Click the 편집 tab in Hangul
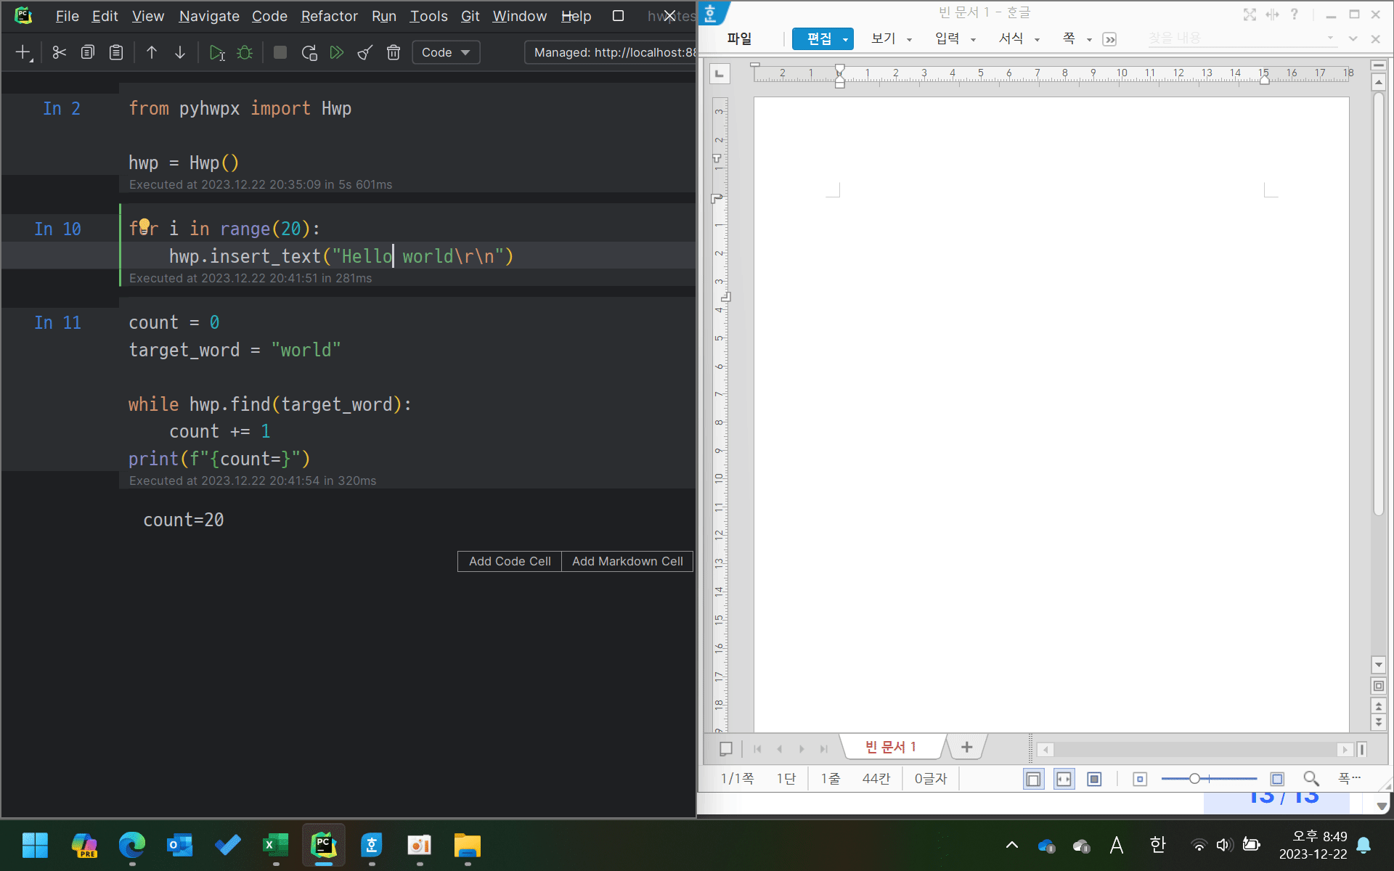 (x=819, y=38)
